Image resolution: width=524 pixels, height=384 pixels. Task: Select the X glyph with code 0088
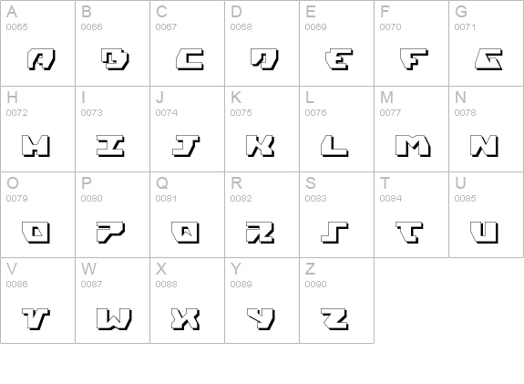pyautogui.click(x=186, y=319)
